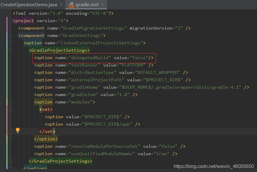This screenshot has width=257, height=172.
Task: Close the CreateOperatorDemo.java tab
Action: (x=61, y=5)
